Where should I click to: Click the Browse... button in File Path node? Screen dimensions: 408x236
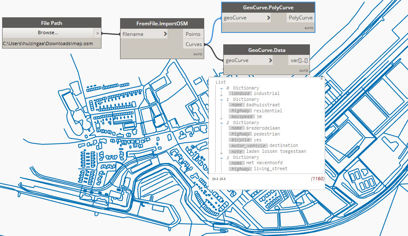[x=48, y=33]
